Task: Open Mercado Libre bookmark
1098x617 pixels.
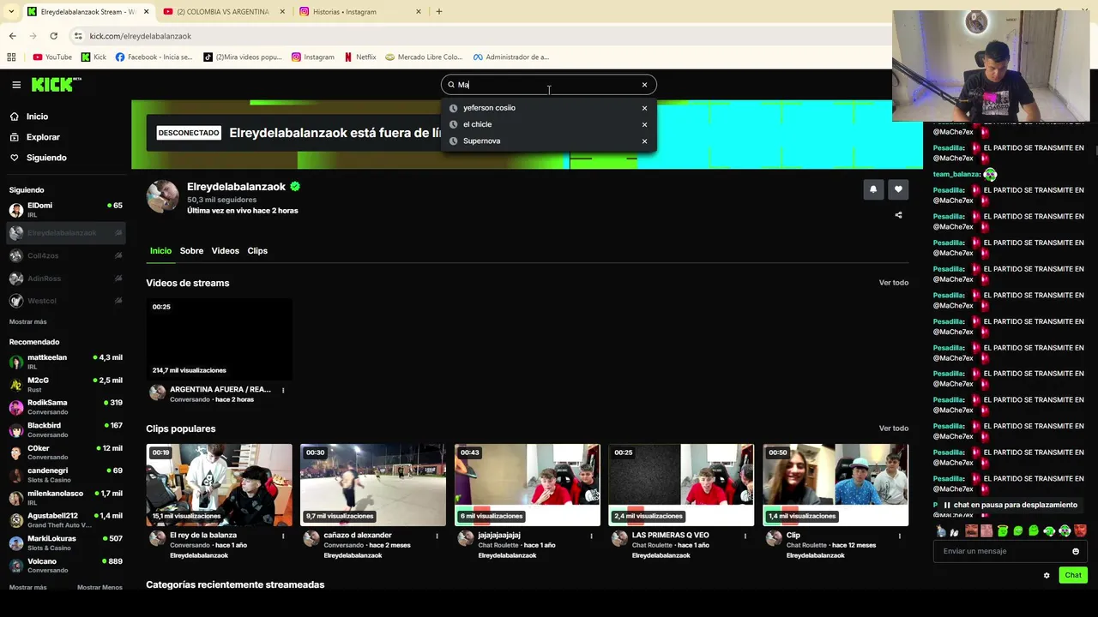Action: pos(424,57)
